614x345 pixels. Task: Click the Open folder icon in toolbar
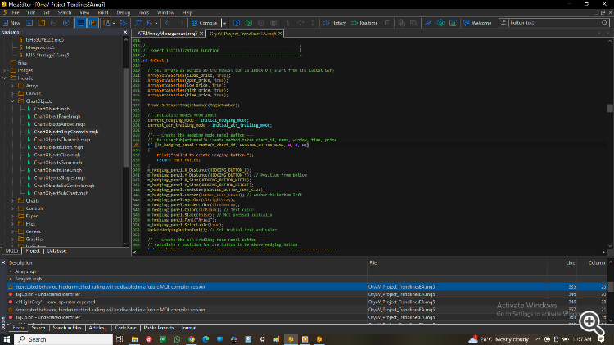click(x=42, y=23)
